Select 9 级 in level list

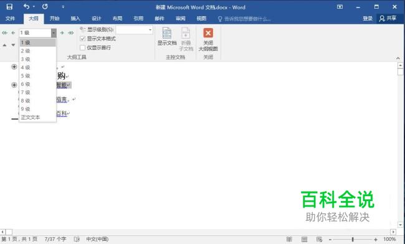pyautogui.click(x=38, y=109)
